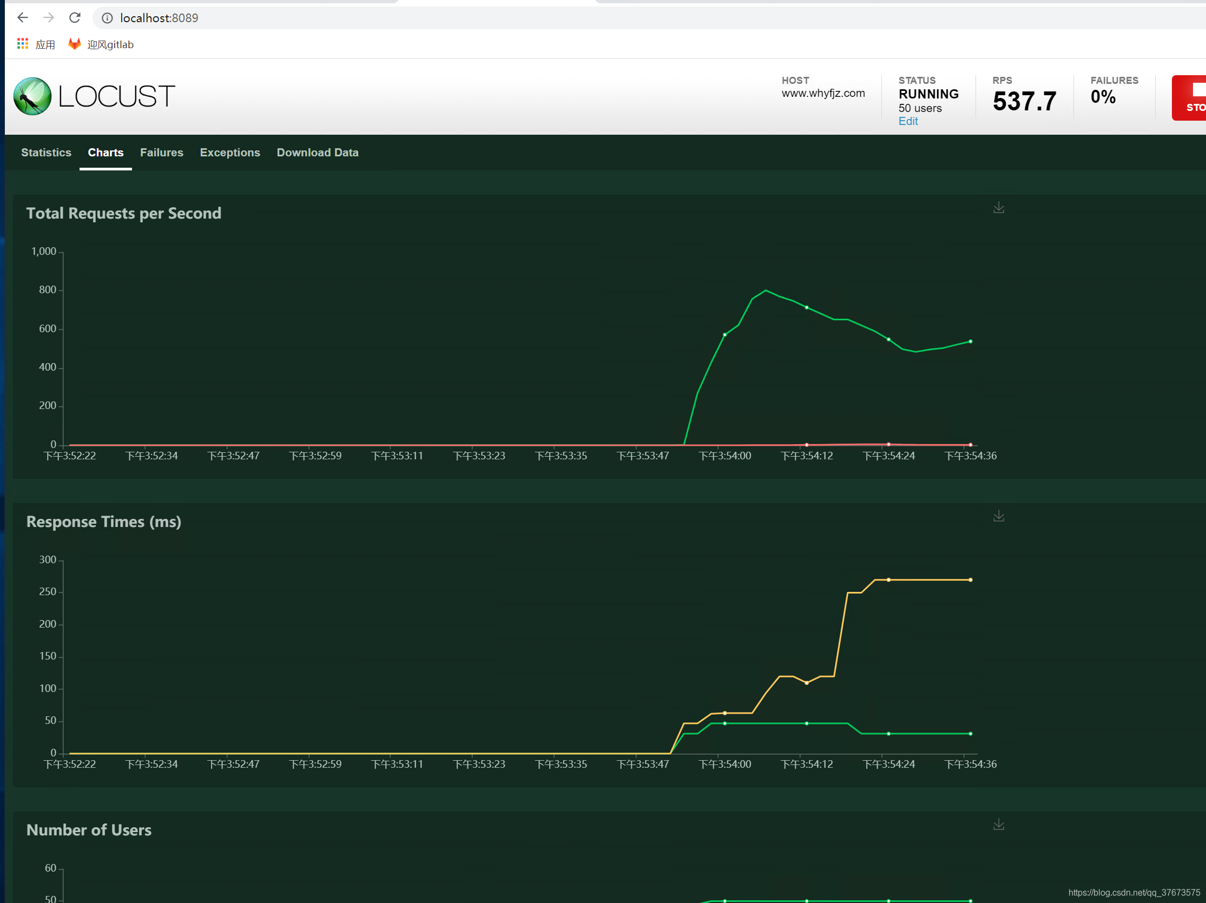Open the 迎风gitlab bookmark

[101, 44]
